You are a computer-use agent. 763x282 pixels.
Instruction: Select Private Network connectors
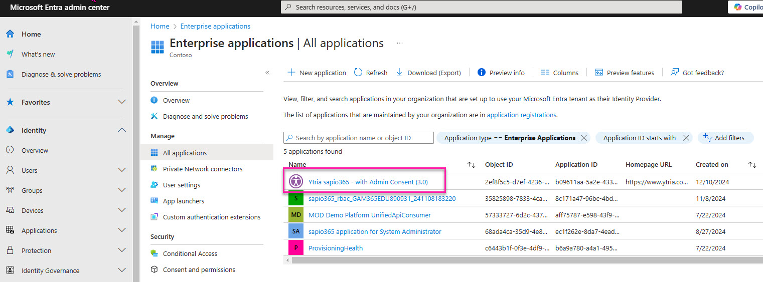(x=202, y=169)
